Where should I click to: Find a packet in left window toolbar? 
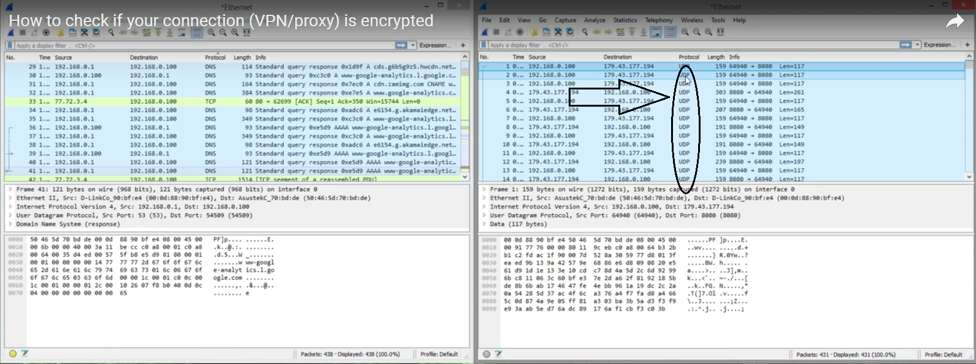point(111,32)
